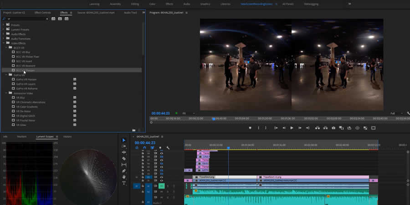Select the Razor tool in the toolbar
Viewport: 410px width, 205px height.
pos(124,159)
